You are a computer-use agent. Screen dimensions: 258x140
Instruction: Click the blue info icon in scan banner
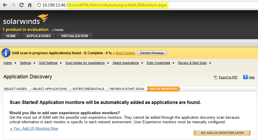coord(6,53)
